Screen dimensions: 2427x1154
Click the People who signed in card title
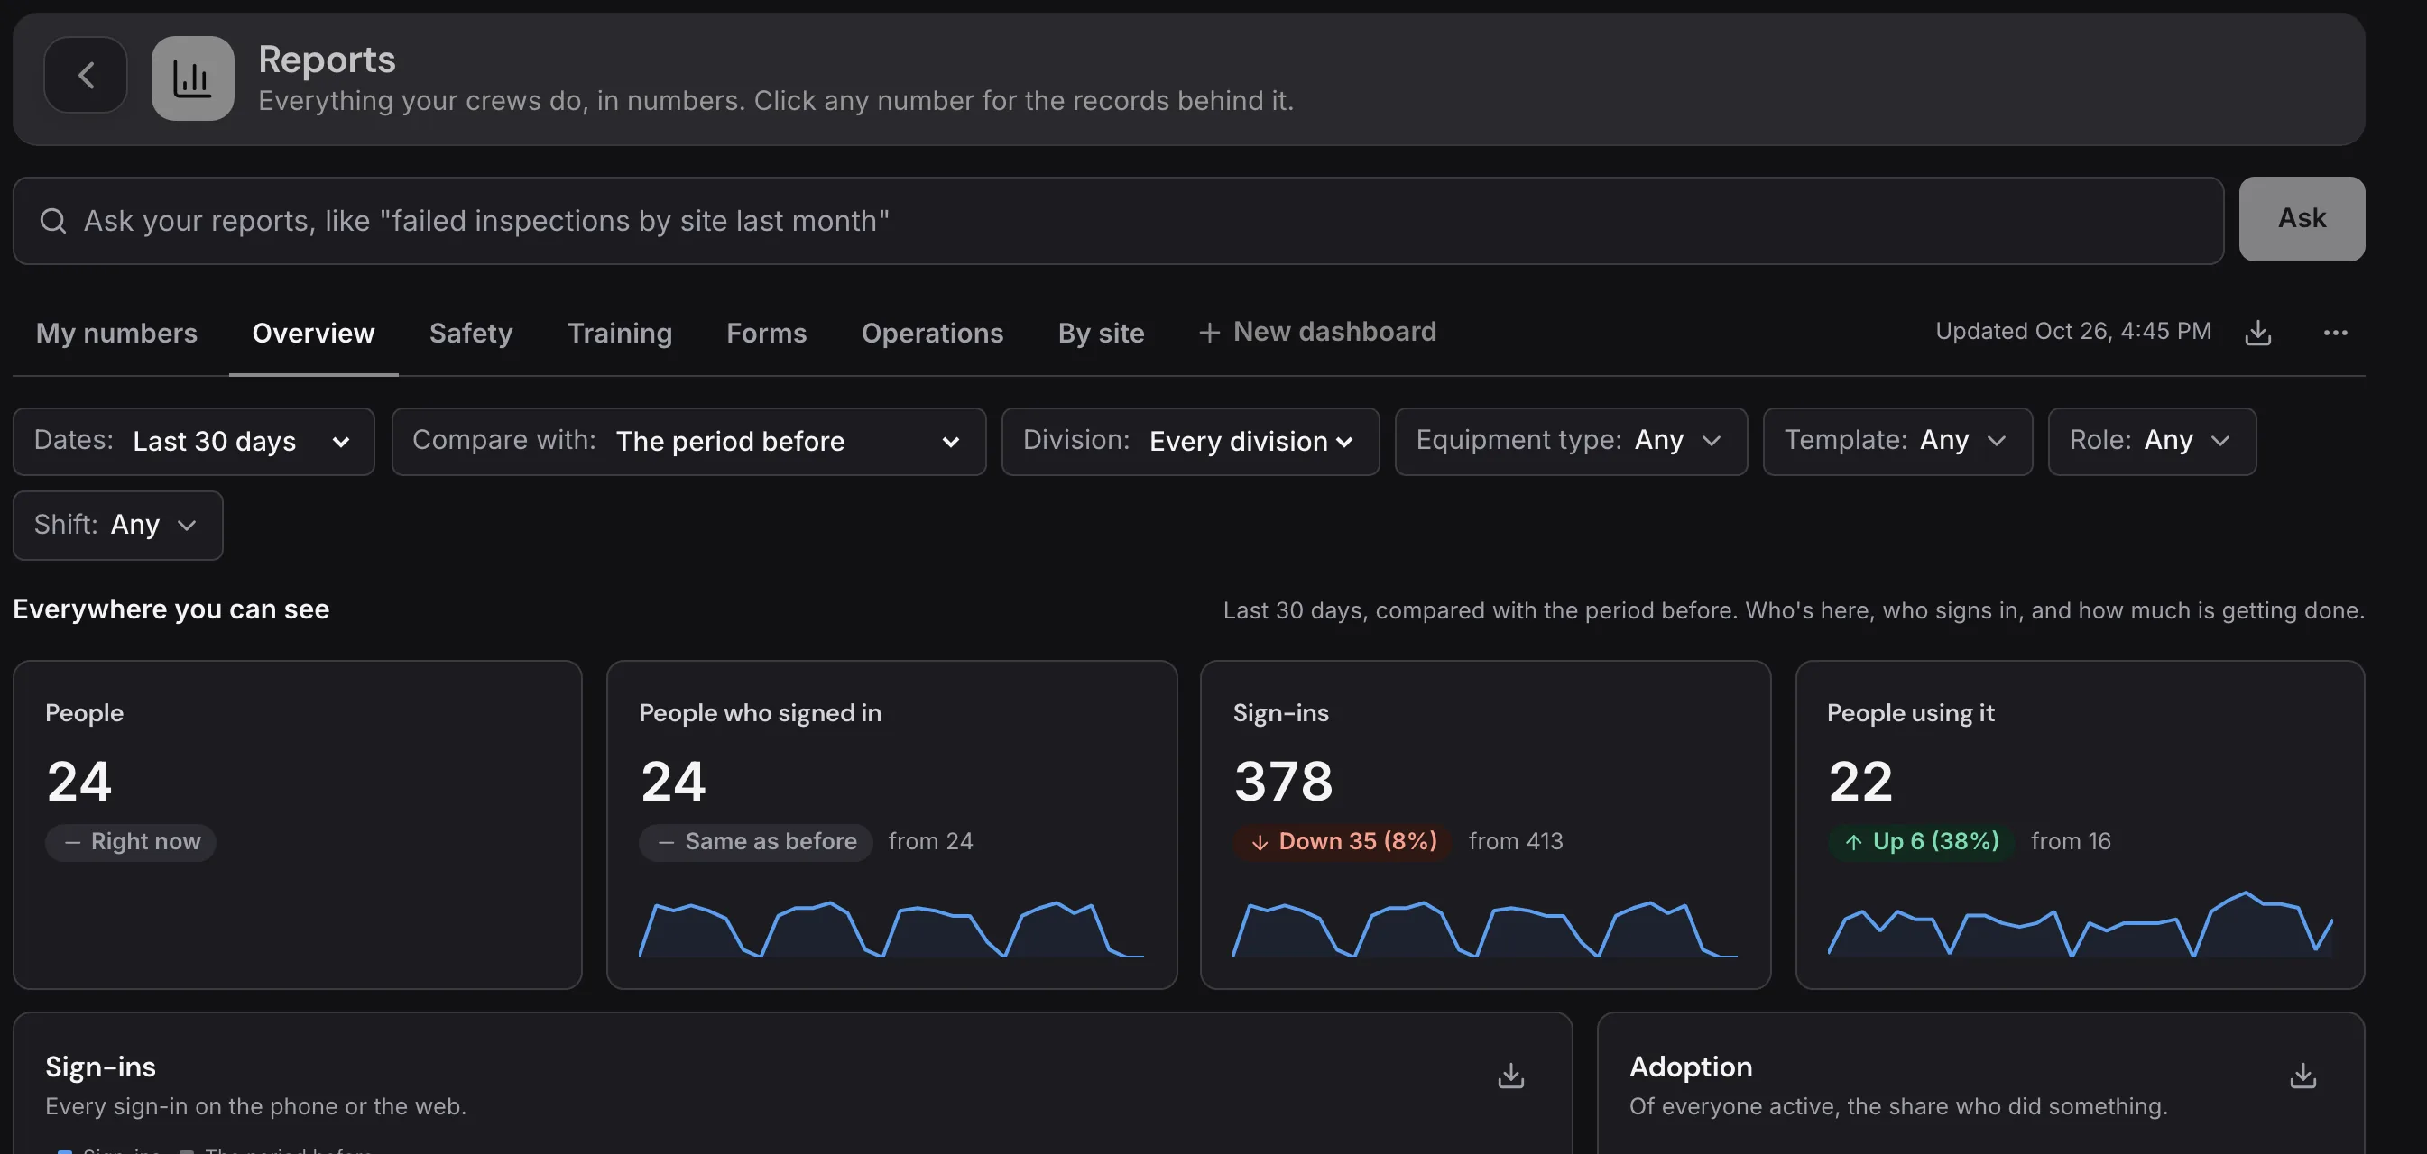point(761,713)
